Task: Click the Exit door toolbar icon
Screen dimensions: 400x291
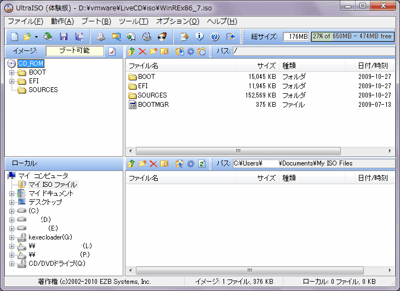Action: tap(230, 37)
